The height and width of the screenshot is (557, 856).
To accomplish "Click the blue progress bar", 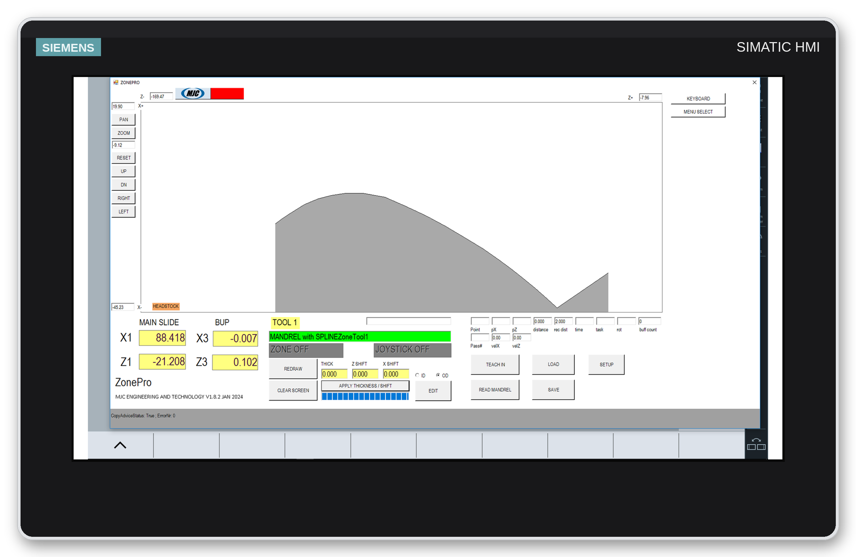I will click(365, 396).
